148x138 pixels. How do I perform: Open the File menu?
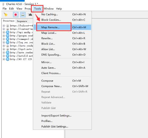point(5,9)
